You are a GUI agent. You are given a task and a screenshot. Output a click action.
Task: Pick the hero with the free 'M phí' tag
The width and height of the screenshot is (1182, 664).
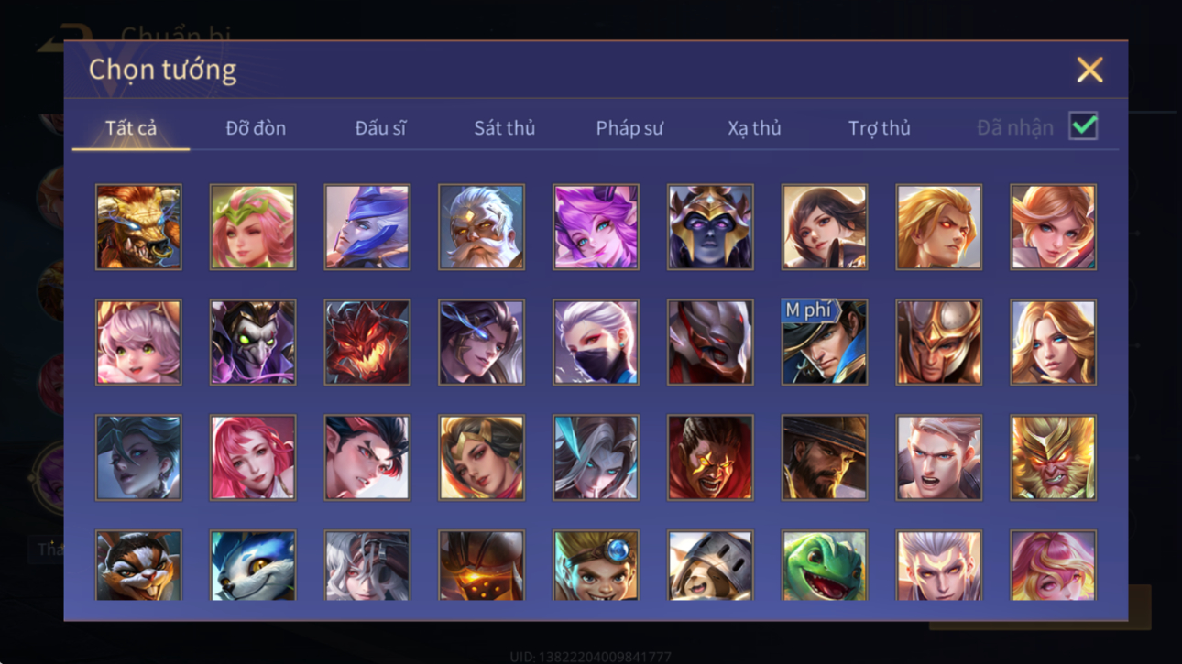[x=824, y=343]
